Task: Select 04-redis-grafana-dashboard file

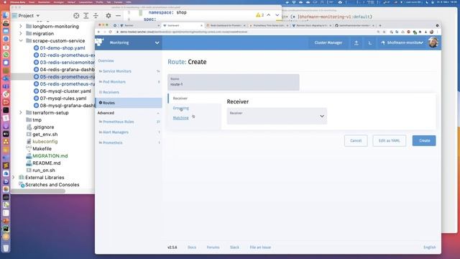Action: click(64, 70)
